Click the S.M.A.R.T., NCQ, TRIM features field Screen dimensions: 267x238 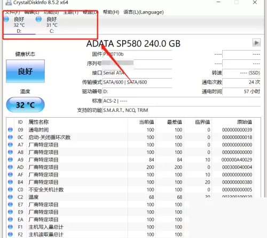(x=182, y=110)
